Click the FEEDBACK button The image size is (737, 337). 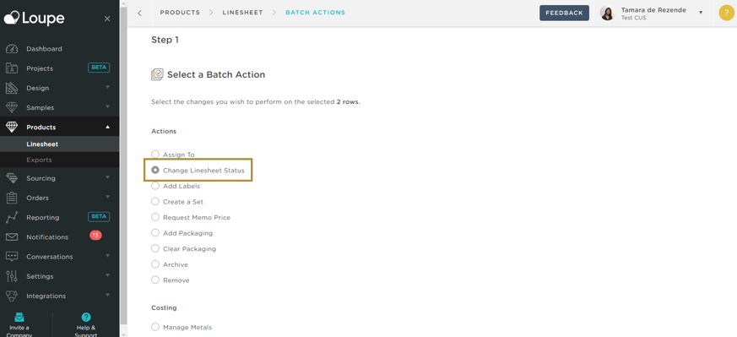click(x=564, y=14)
